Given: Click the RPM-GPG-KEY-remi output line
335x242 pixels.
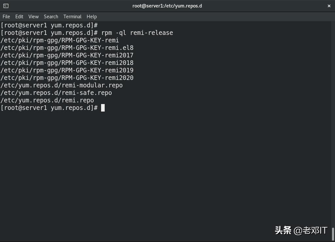Looking at the screenshot, I should 59,40.
